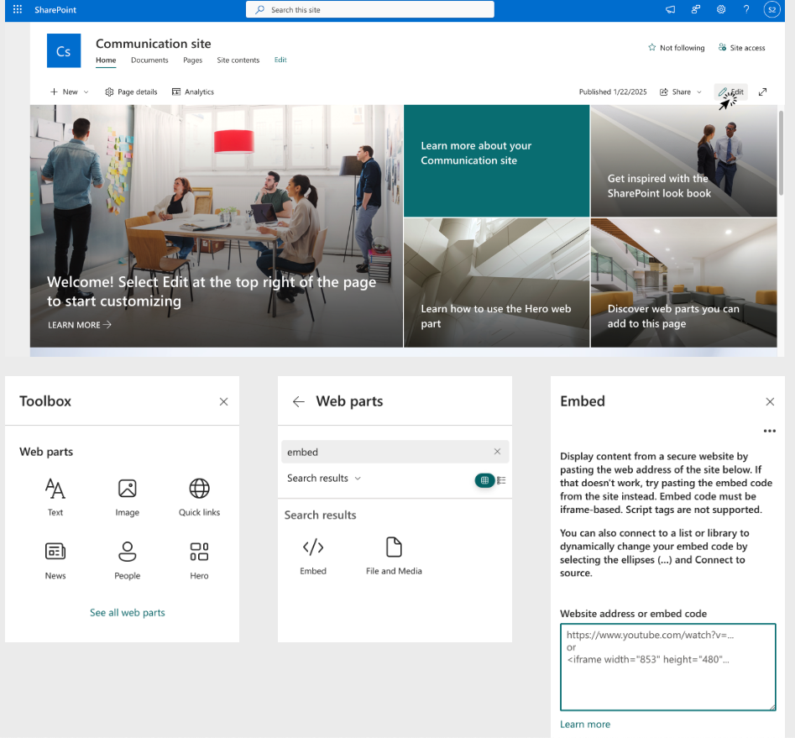Viewport: 795px width, 738px height.
Task: Open the Hero web part tile
Action: pos(496,283)
